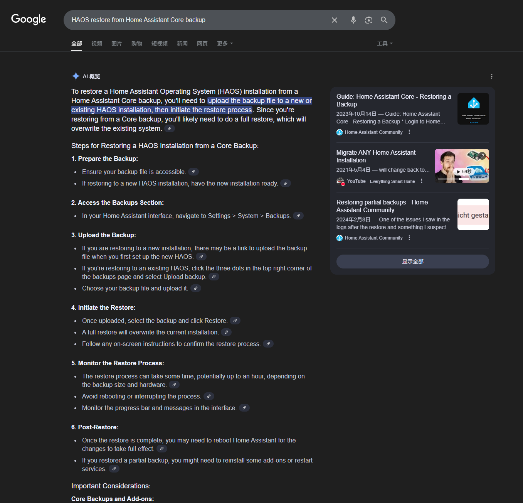Open source link after 'messages in the interface'

tap(244, 408)
